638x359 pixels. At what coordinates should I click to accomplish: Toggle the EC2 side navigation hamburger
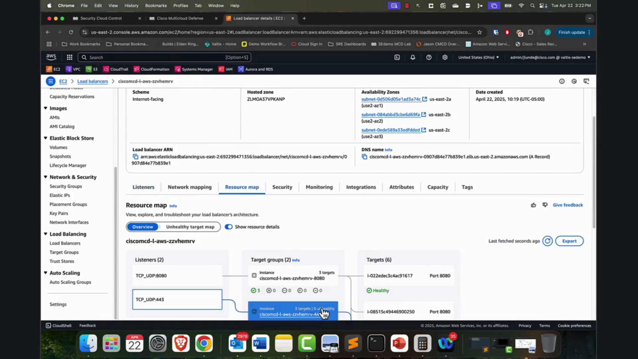51,81
